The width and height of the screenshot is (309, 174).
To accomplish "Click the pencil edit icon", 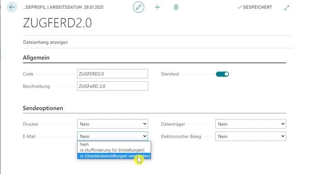I will point(139,7).
